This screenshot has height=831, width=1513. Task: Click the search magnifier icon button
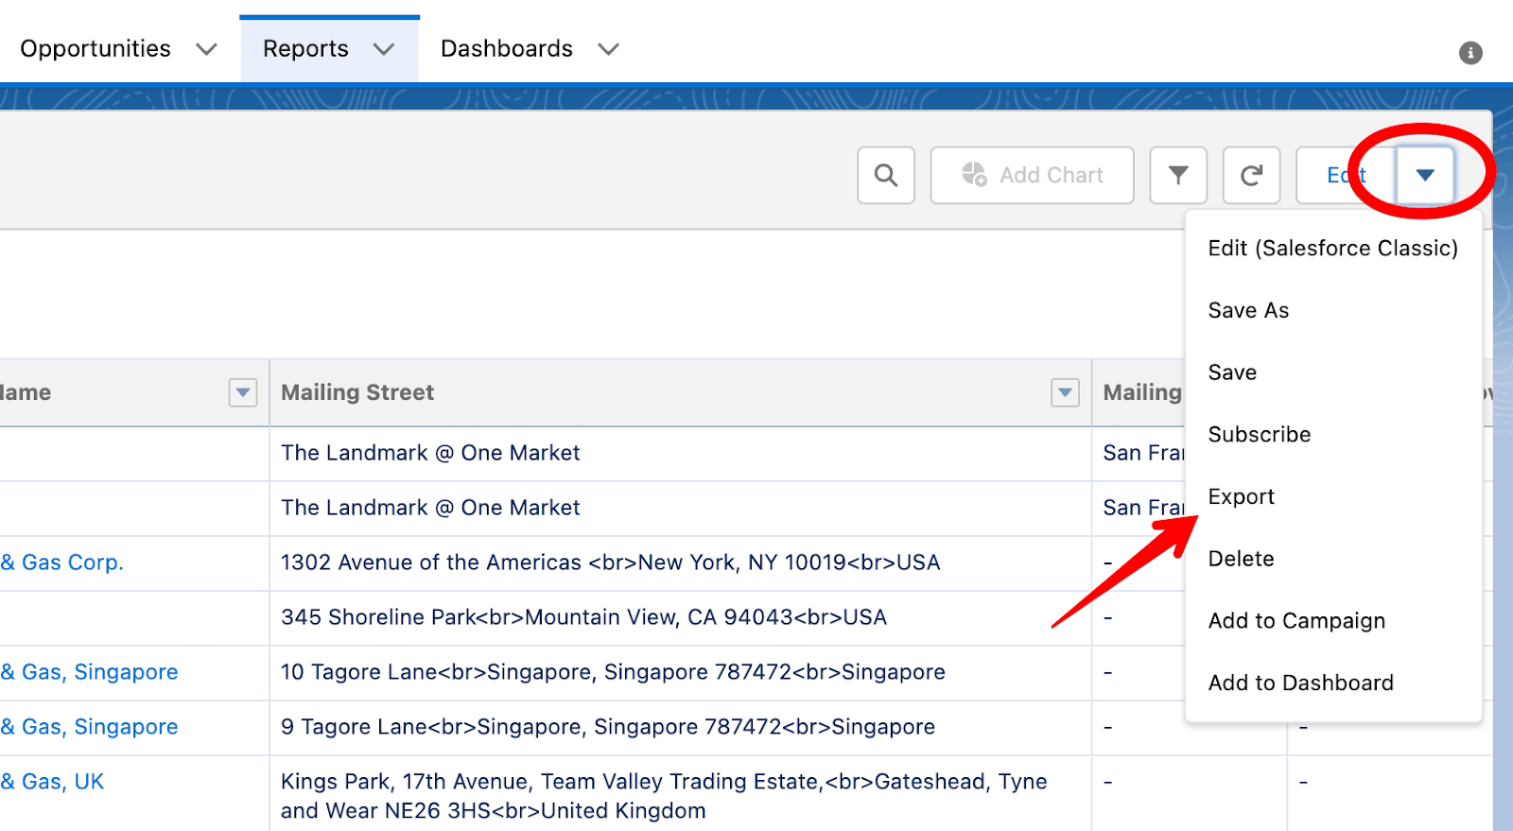pos(886,175)
